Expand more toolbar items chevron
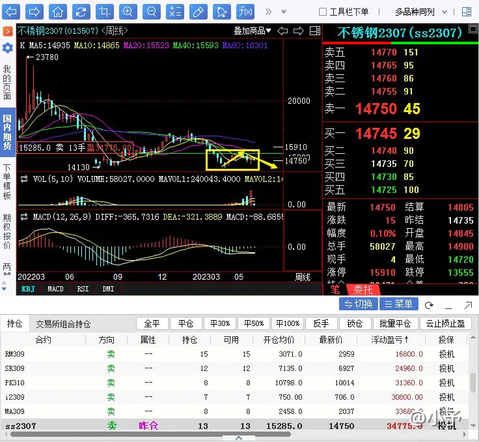This screenshot has height=442, width=479. click(268, 12)
